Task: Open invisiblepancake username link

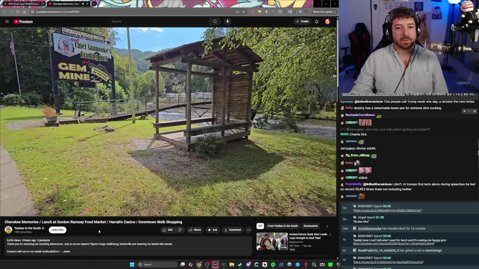Action: point(370,228)
